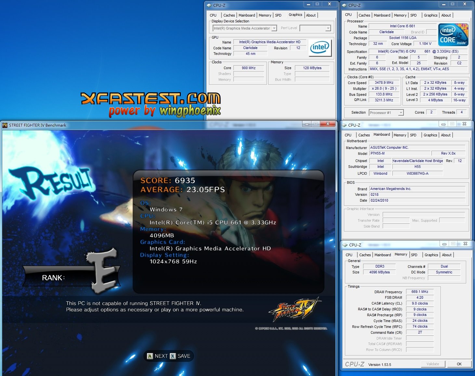Click the QPI Link value 3211.3 MHz
Viewport: 475px width, 376px height.
[384, 100]
